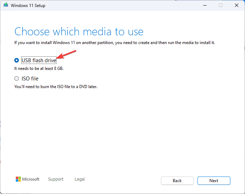Image resolution: width=245 pixels, height=194 pixels.
Task: Select the USB flash drive radio button
Action: [x=16, y=60]
